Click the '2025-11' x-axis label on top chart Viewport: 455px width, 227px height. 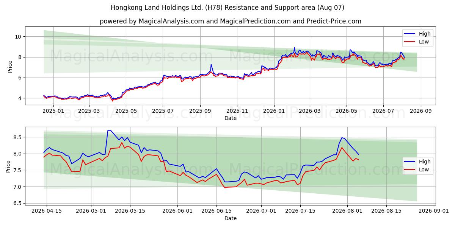237,111
